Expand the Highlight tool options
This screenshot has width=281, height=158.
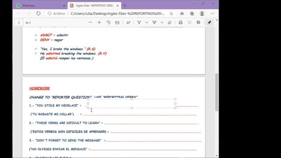(x=162, y=22)
